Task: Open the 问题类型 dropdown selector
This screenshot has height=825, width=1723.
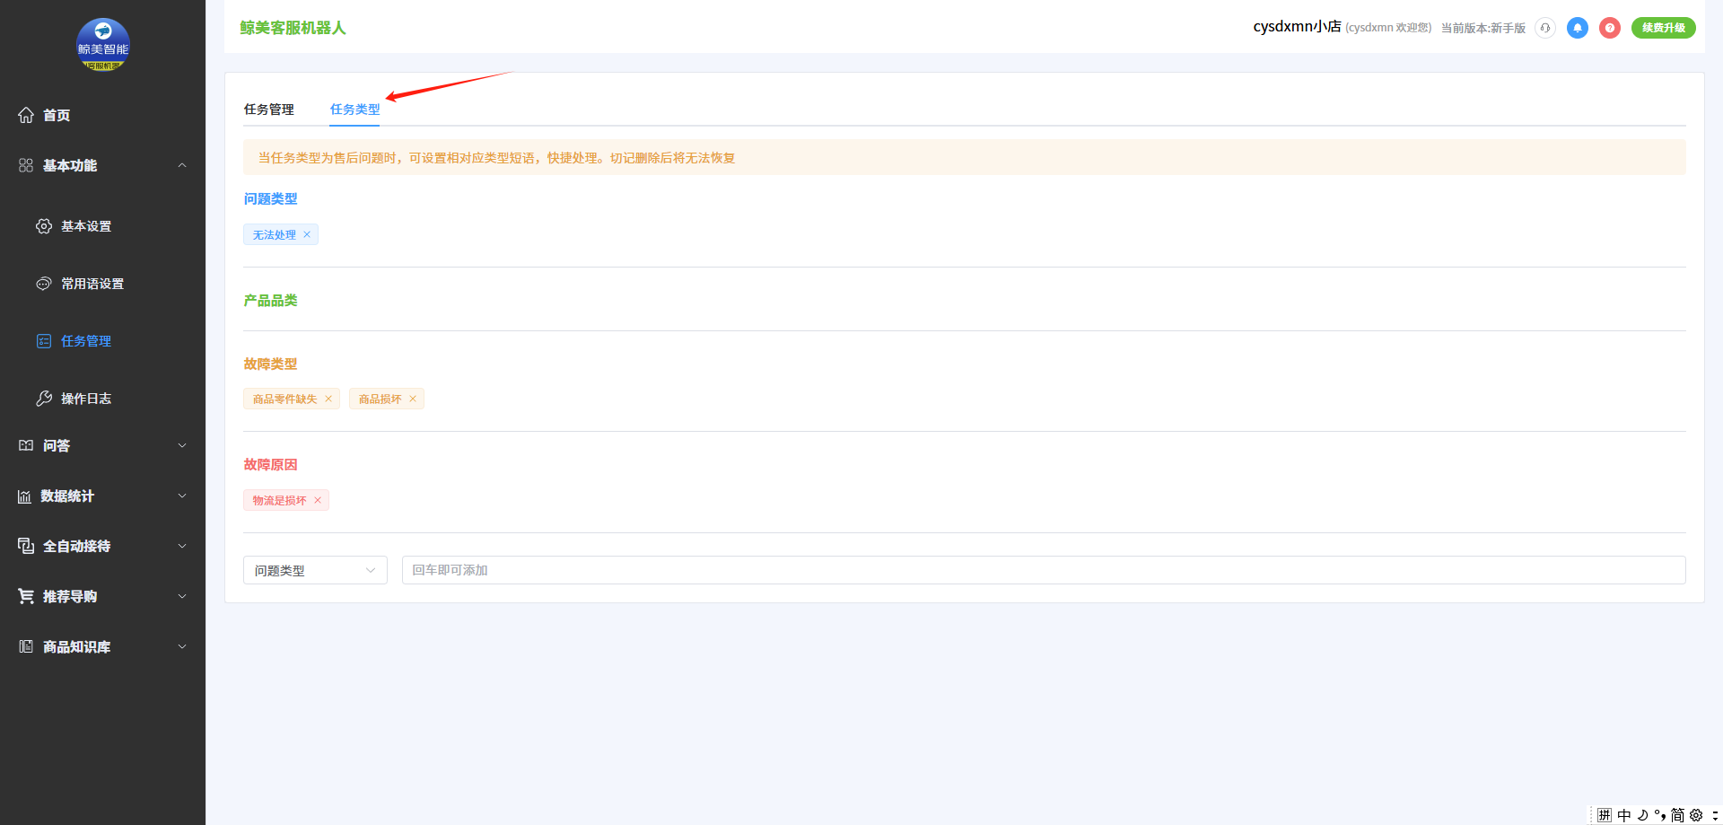Action: pyautogui.click(x=315, y=570)
